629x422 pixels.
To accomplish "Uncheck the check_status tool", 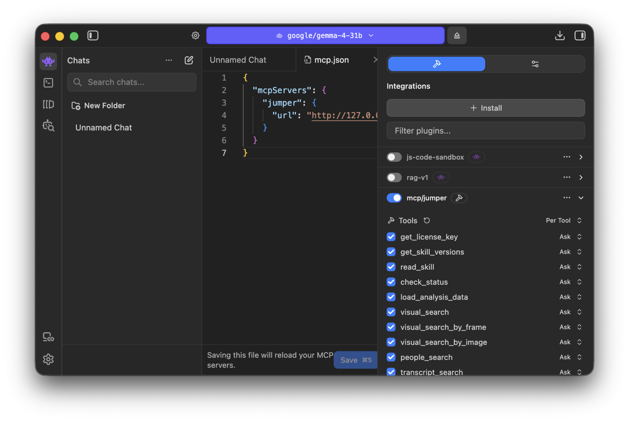I will (391, 282).
